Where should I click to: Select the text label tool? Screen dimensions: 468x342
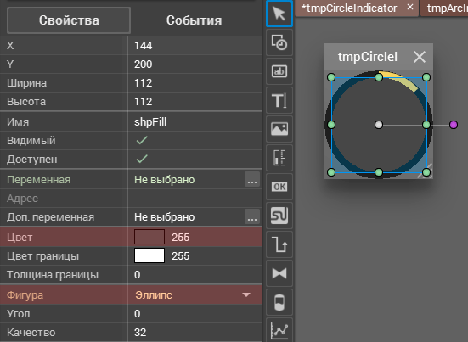[279, 100]
